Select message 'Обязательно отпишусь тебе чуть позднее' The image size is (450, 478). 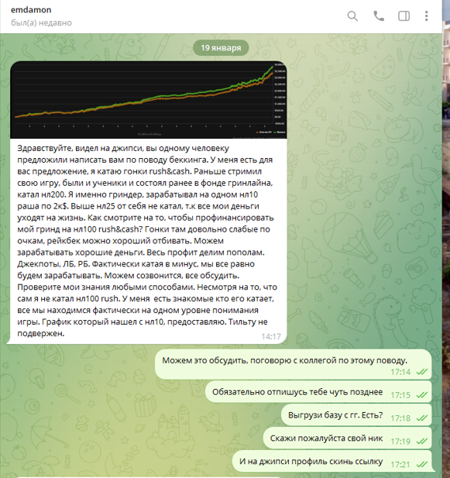(x=318, y=392)
